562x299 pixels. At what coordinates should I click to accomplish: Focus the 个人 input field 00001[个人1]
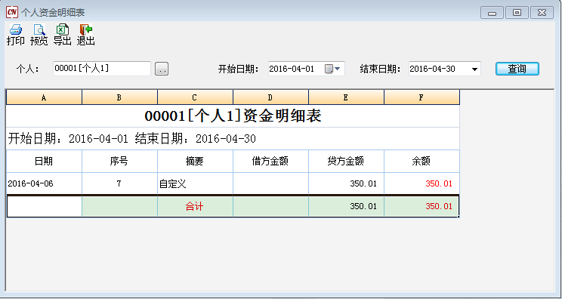pyautogui.click(x=102, y=69)
